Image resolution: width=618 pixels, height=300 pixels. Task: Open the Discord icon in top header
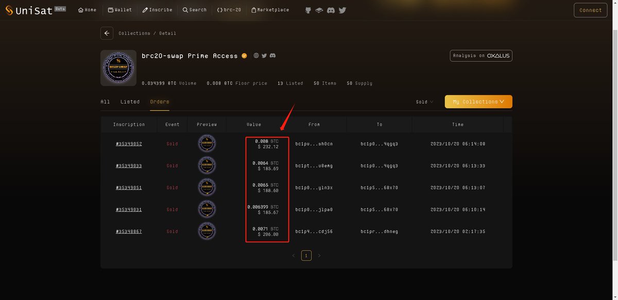pyautogui.click(x=331, y=10)
